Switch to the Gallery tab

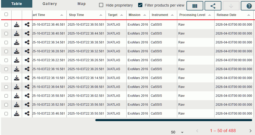[50, 4]
